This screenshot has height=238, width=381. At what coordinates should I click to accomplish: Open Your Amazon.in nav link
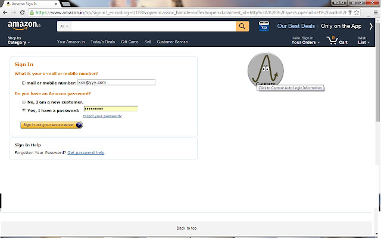click(71, 42)
